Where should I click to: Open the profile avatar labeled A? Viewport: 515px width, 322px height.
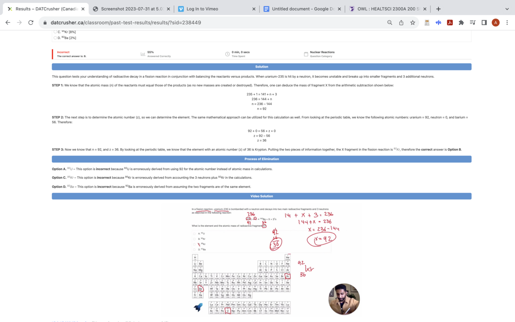point(496,23)
